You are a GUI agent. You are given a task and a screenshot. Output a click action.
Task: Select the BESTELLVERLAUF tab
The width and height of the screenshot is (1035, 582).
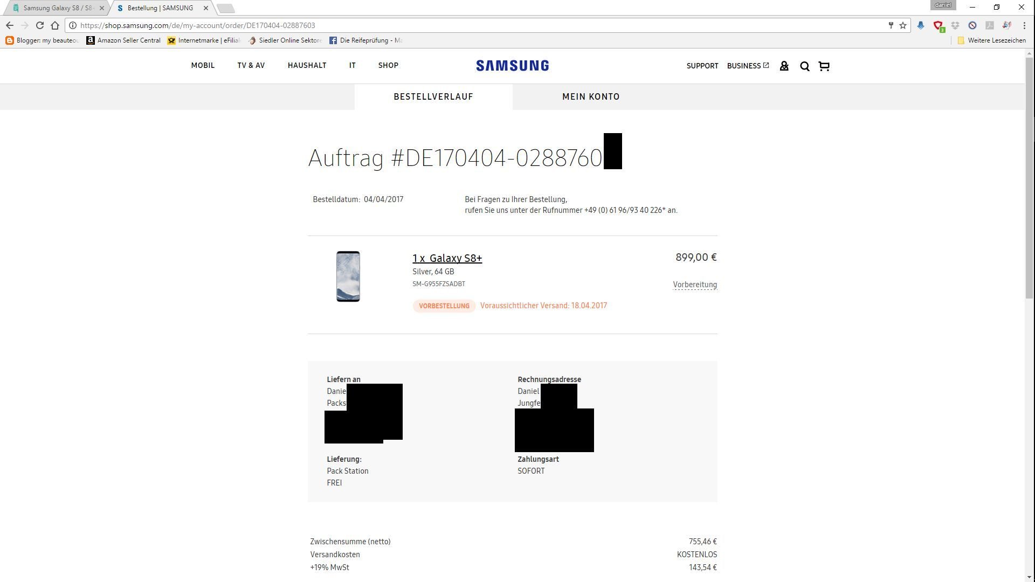point(433,97)
